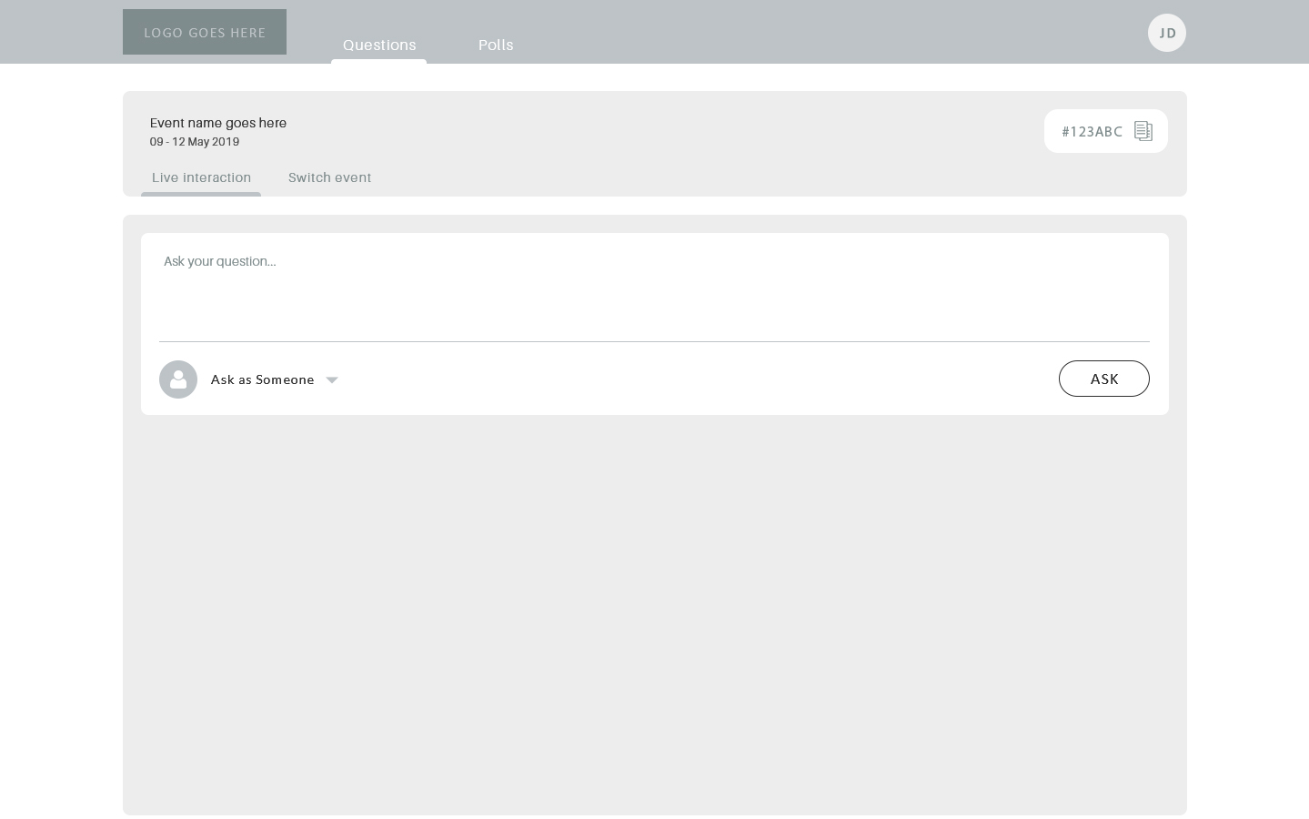The image size is (1309, 819).
Task: Click the white underline beneath Questions tab
Action: pyautogui.click(x=378, y=61)
